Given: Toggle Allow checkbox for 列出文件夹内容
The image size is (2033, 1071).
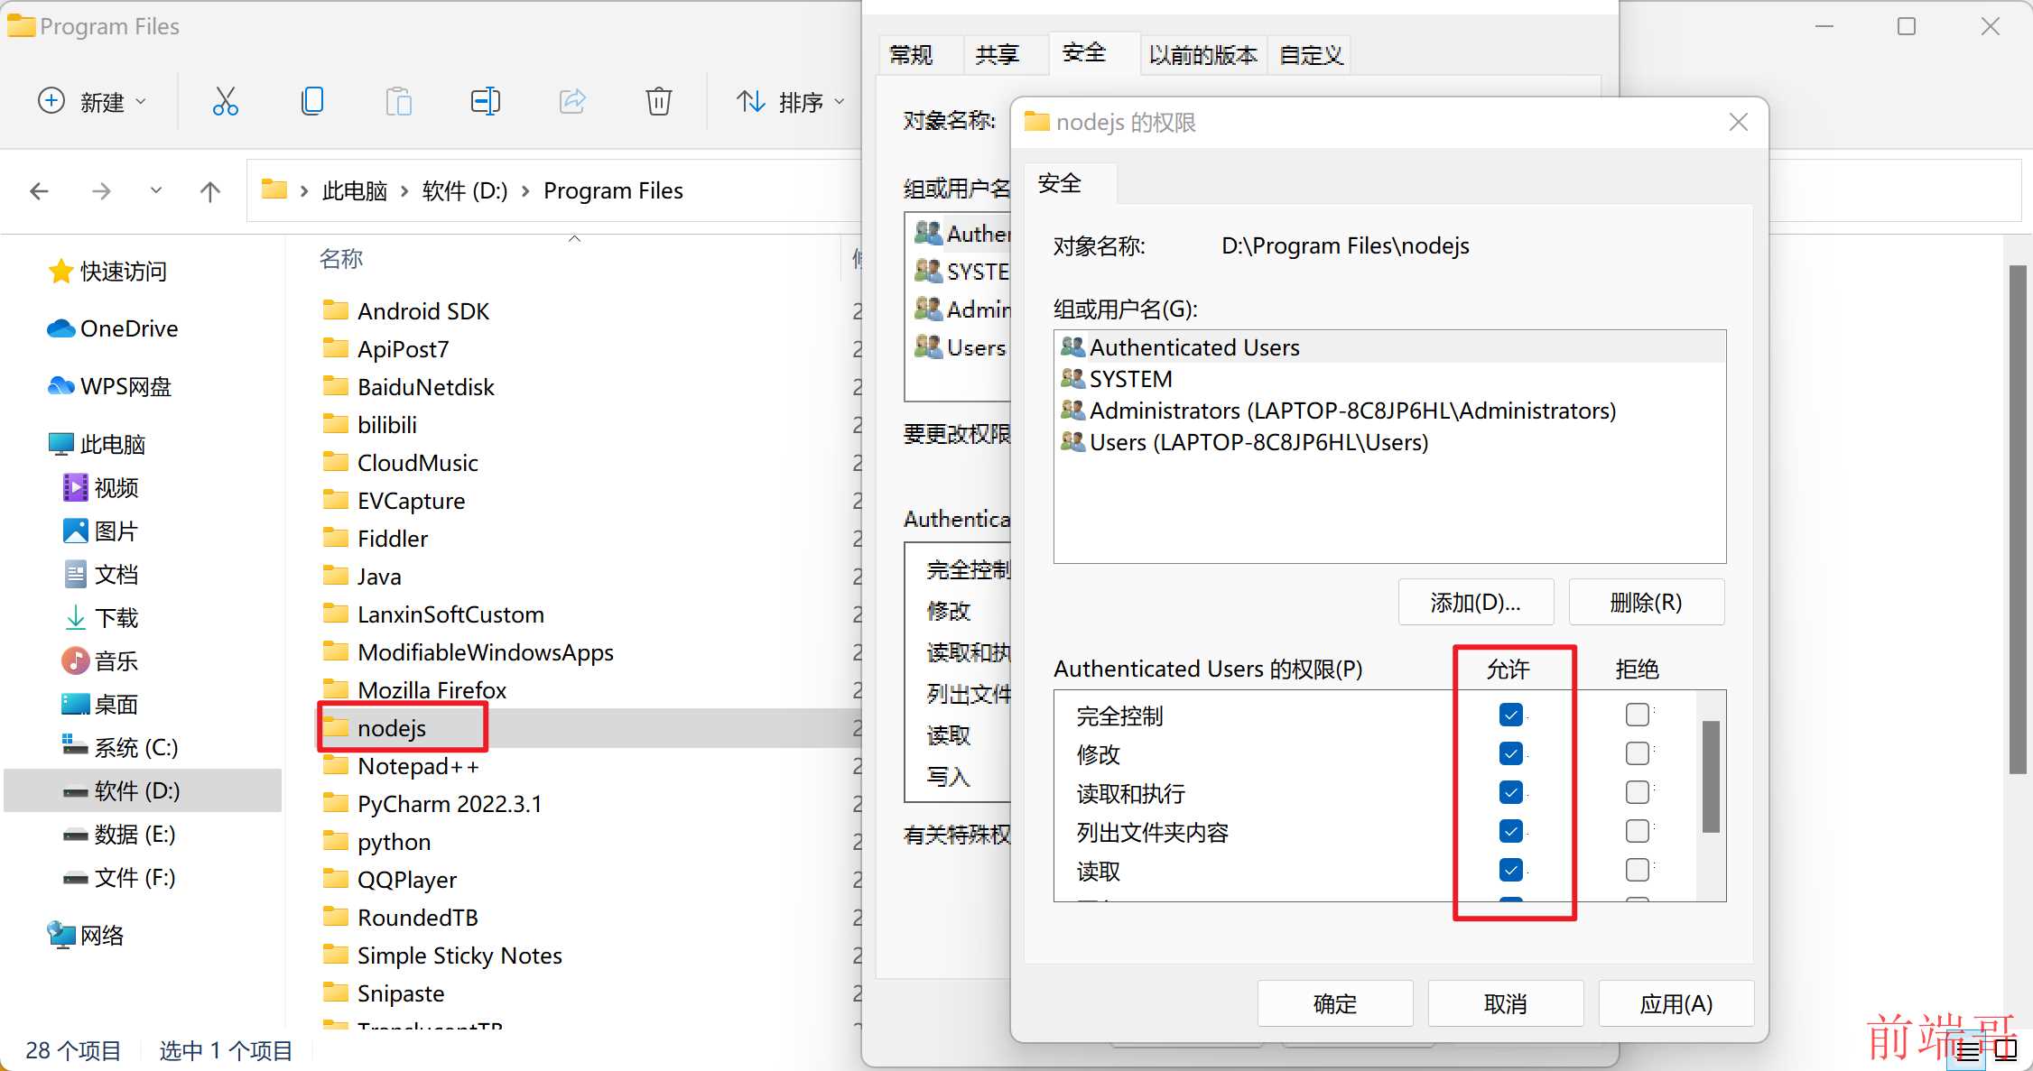Looking at the screenshot, I should click(1510, 831).
